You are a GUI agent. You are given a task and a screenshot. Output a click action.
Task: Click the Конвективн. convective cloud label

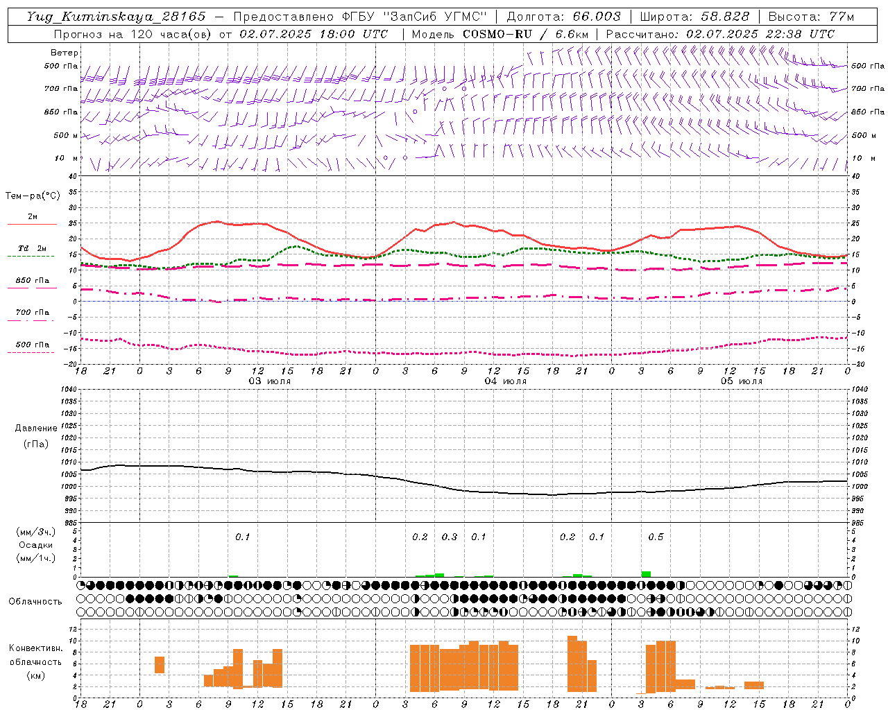tap(36, 648)
